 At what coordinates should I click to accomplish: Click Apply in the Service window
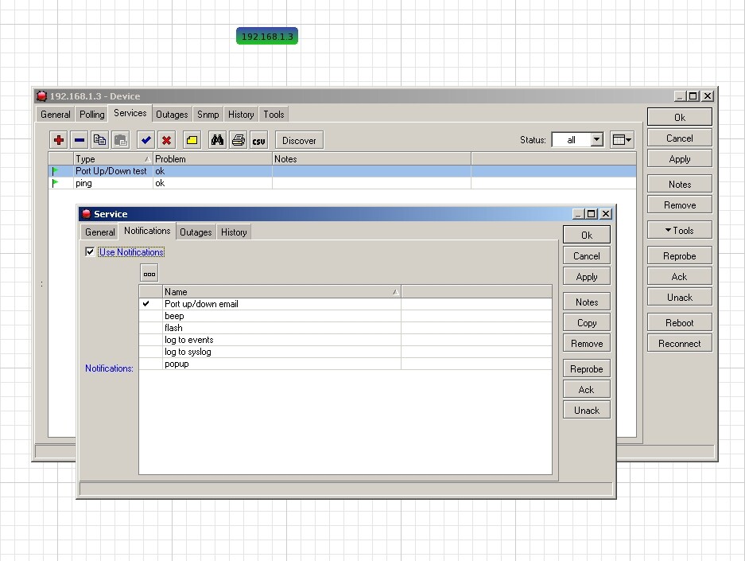tap(587, 277)
